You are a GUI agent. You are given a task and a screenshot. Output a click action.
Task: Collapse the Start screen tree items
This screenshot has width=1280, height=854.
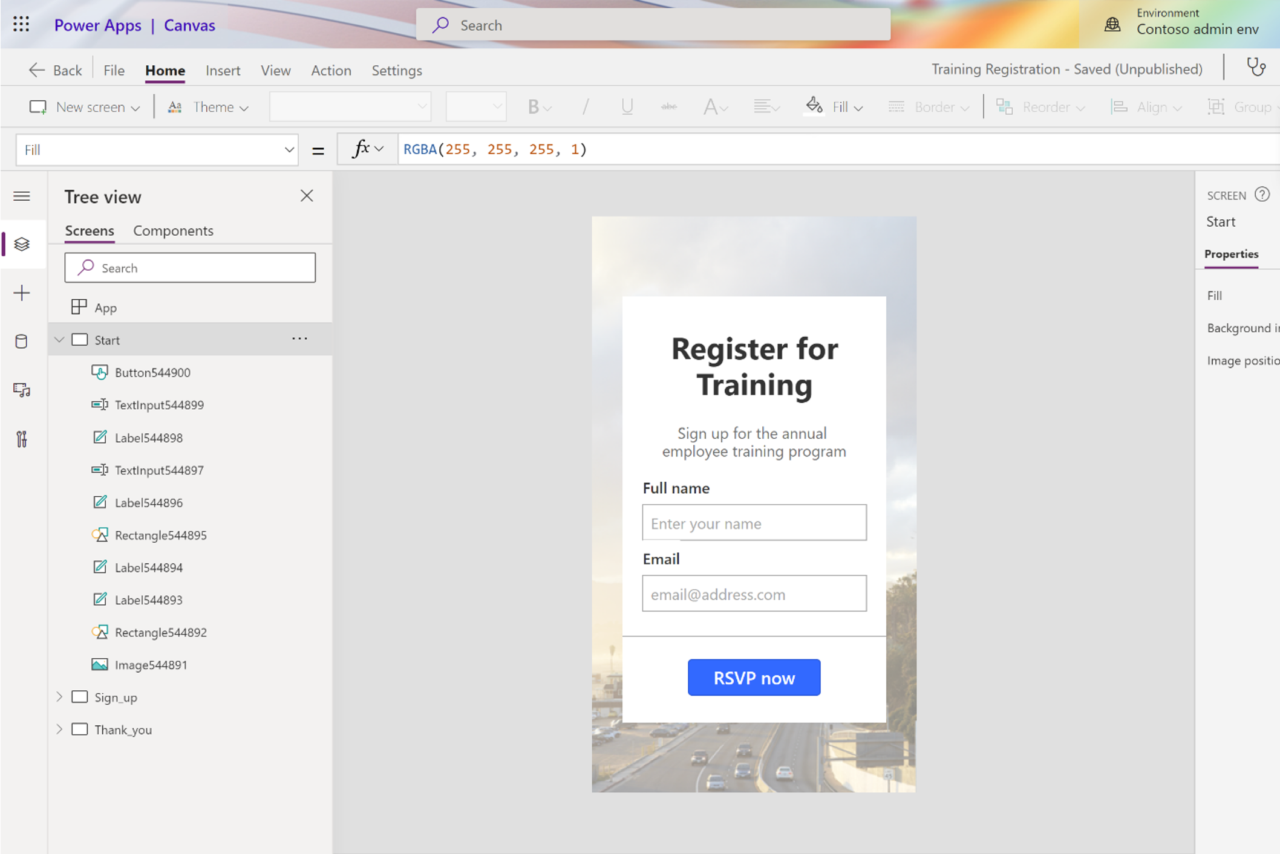tap(60, 339)
